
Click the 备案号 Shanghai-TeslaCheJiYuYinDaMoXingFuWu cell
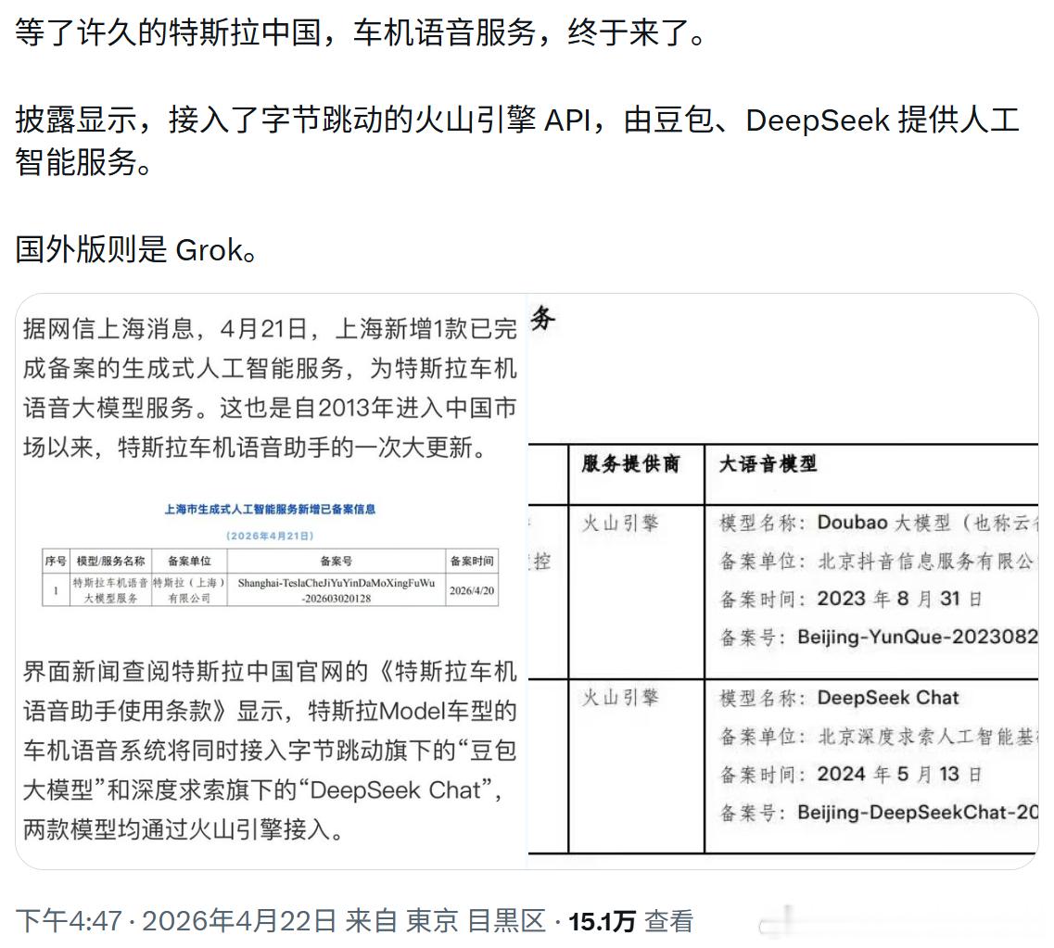(337, 590)
